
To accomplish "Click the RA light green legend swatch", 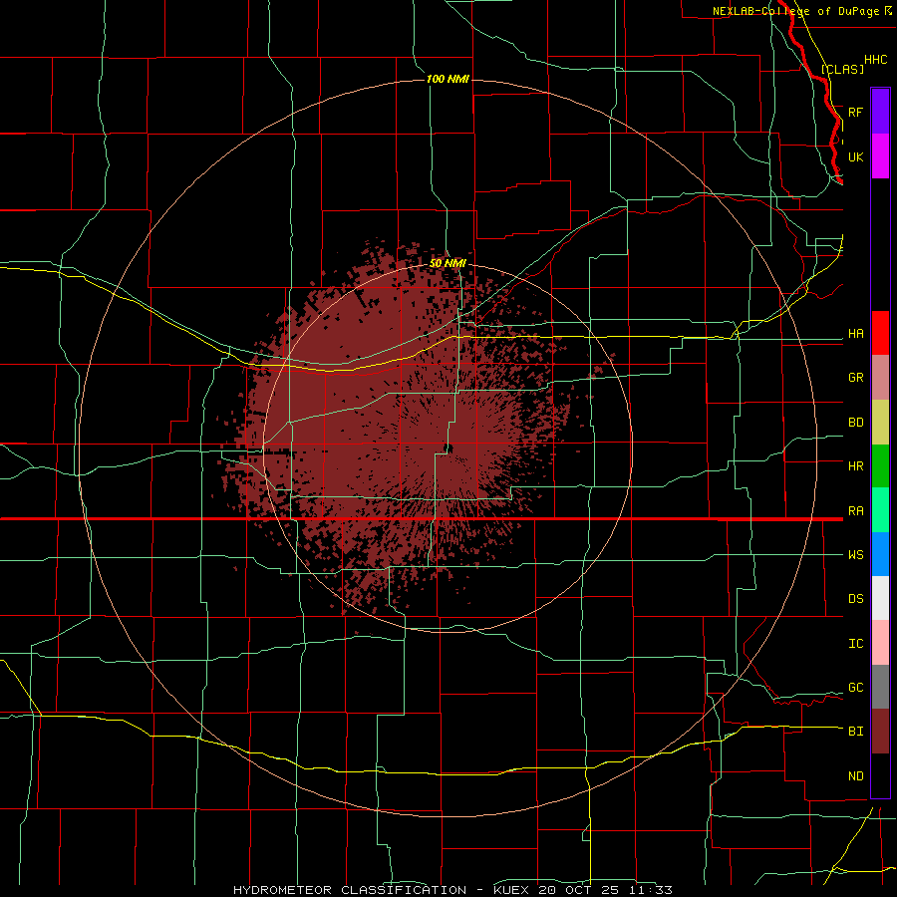I will pos(880,510).
